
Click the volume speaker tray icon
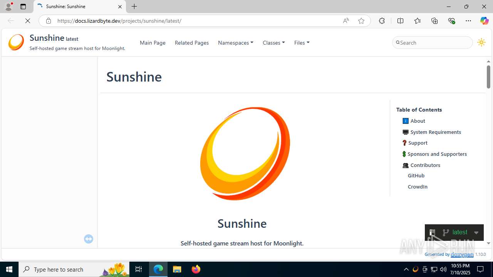[x=443, y=269]
